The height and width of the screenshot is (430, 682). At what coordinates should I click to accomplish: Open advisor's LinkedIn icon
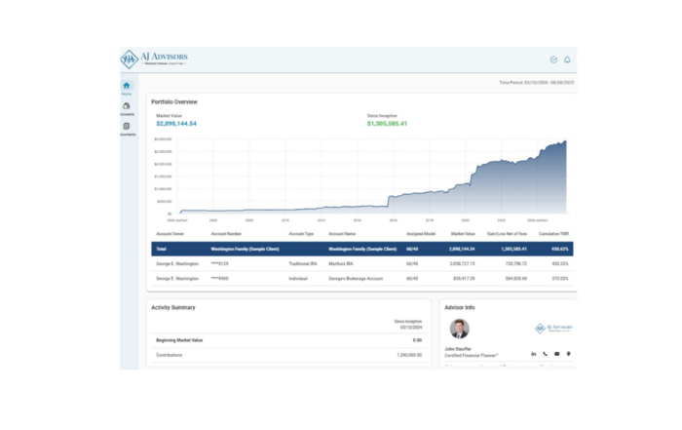[534, 354]
